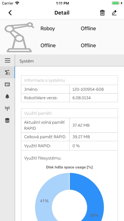
Task: Tap the Informace o systému heading
Action: pos(45,80)
